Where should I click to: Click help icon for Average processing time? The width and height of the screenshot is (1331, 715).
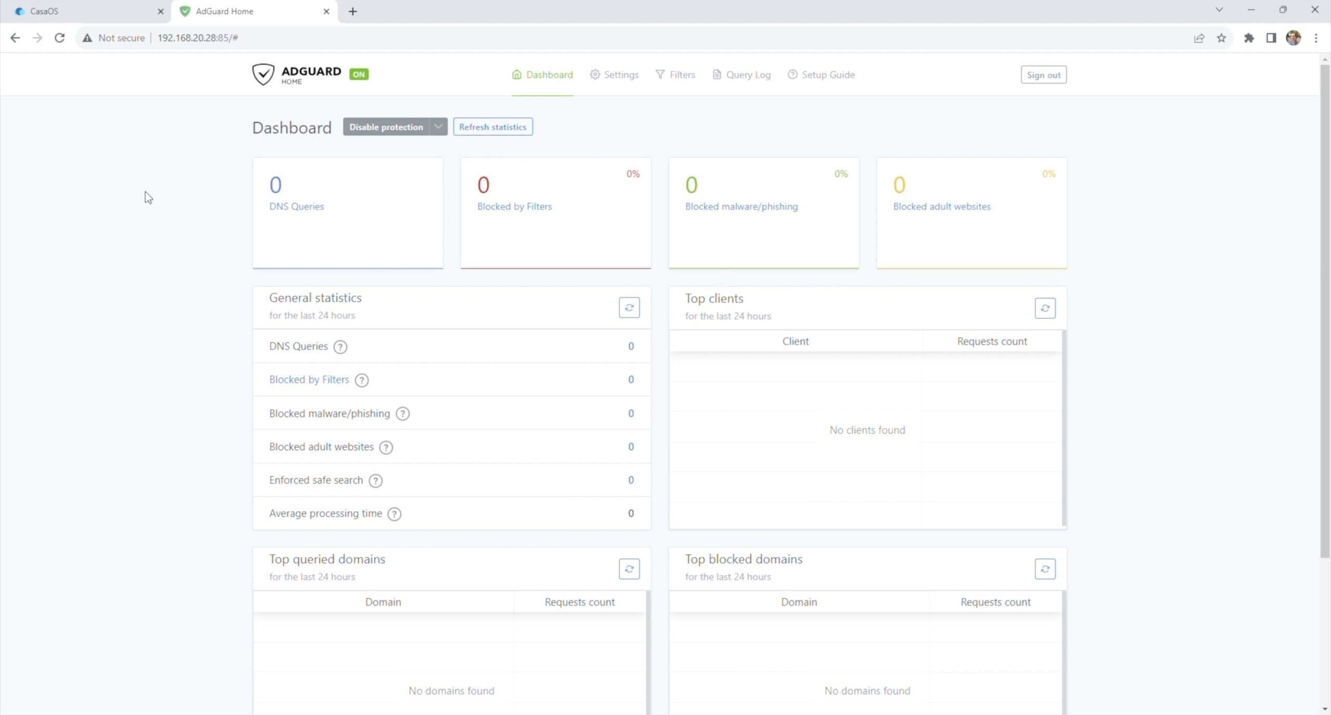(394, 514)
